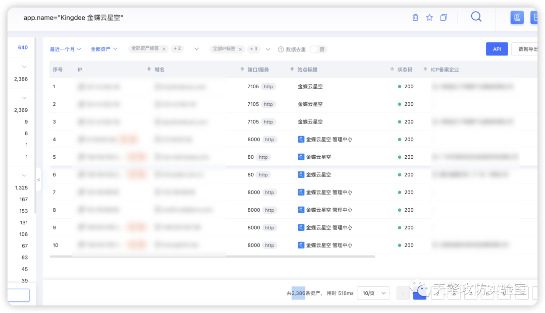Open the 10/页 page size dropdown
The image size is (545, 313).
point(373,293)
